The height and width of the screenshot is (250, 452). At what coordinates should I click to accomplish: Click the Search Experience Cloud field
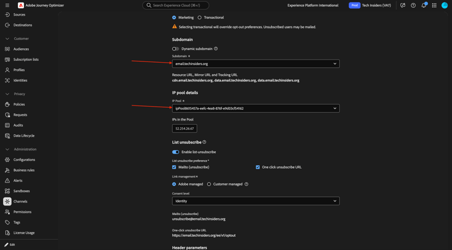175,5
